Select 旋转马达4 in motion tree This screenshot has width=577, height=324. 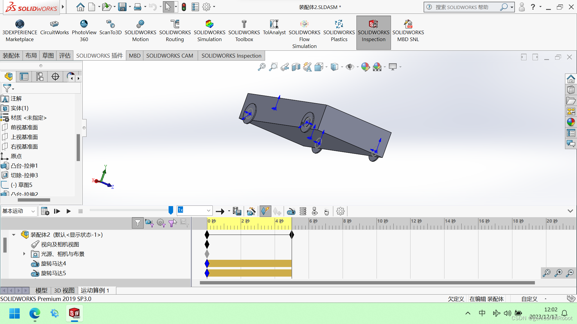[53, 263]
